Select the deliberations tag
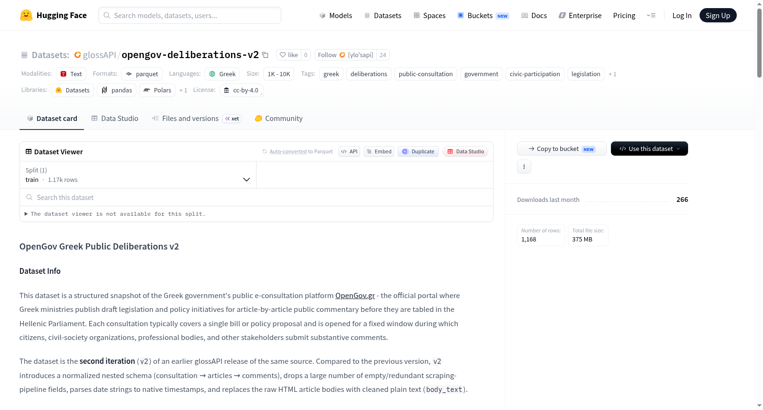 (x=369, y=74)
